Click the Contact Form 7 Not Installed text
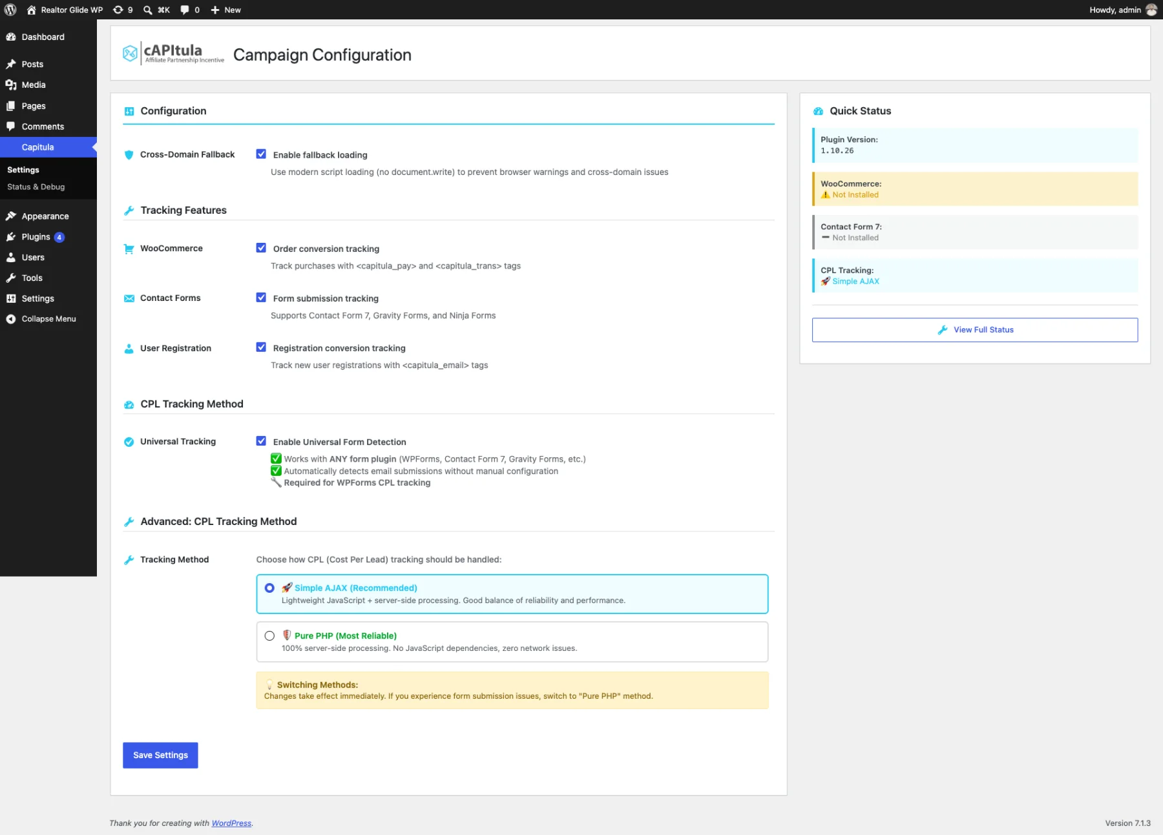 855,238
